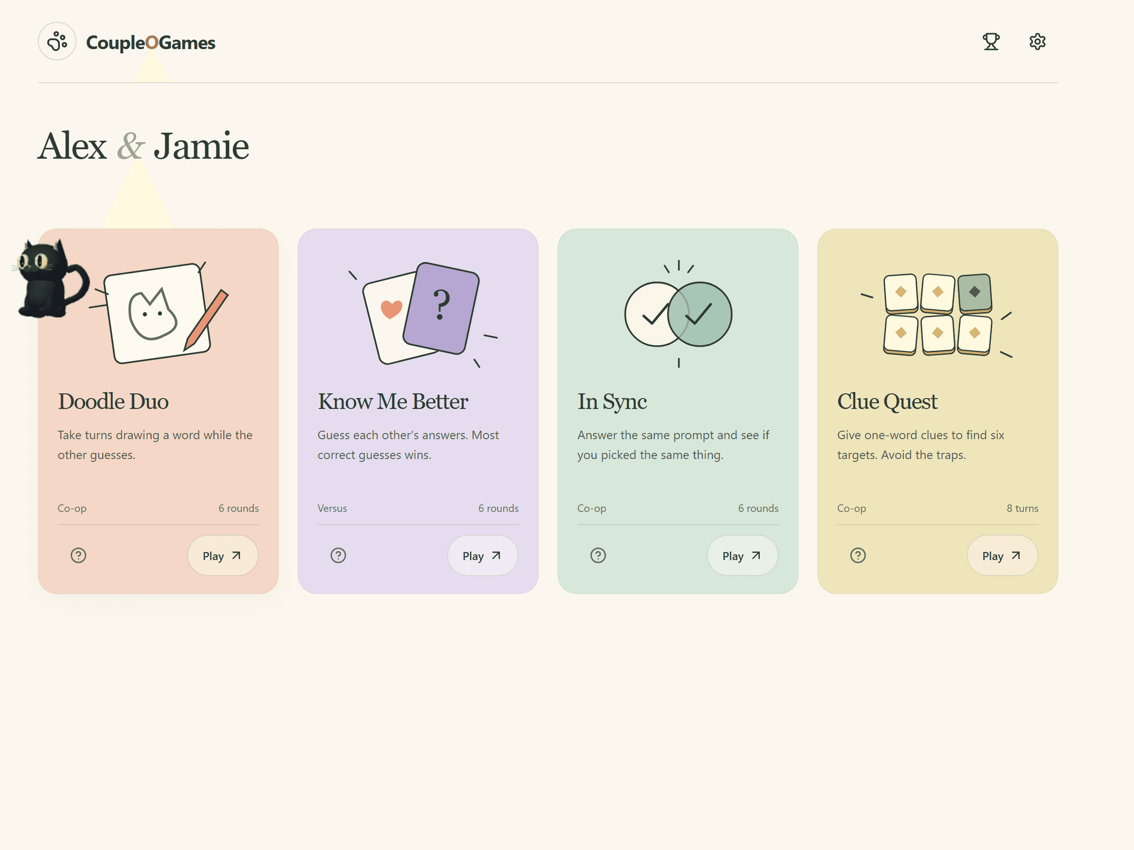Open the trophy leaderboard icon
The height and width of the screenshot is (850, 1134).
991,42
